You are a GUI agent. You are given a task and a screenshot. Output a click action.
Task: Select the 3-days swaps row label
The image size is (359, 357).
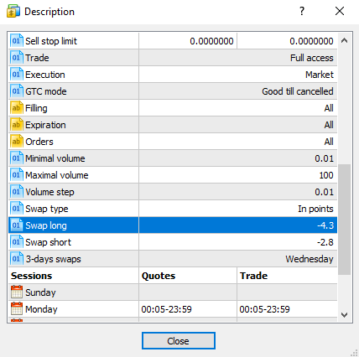click(x=54, y=259)
